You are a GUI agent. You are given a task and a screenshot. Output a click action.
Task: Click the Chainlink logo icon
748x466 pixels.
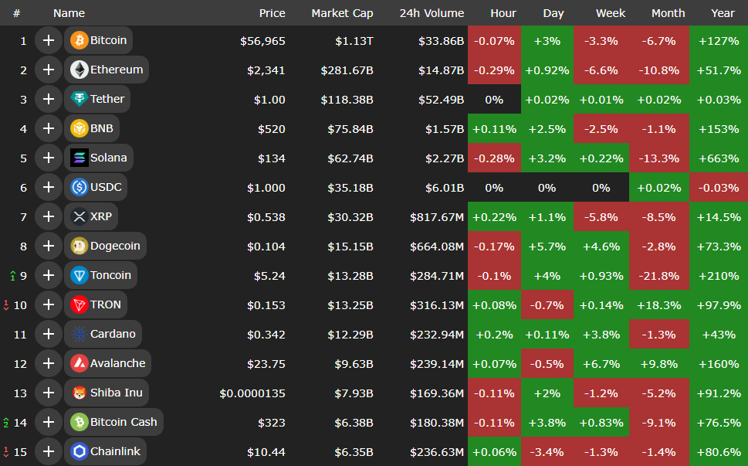[x=79, y=451]
